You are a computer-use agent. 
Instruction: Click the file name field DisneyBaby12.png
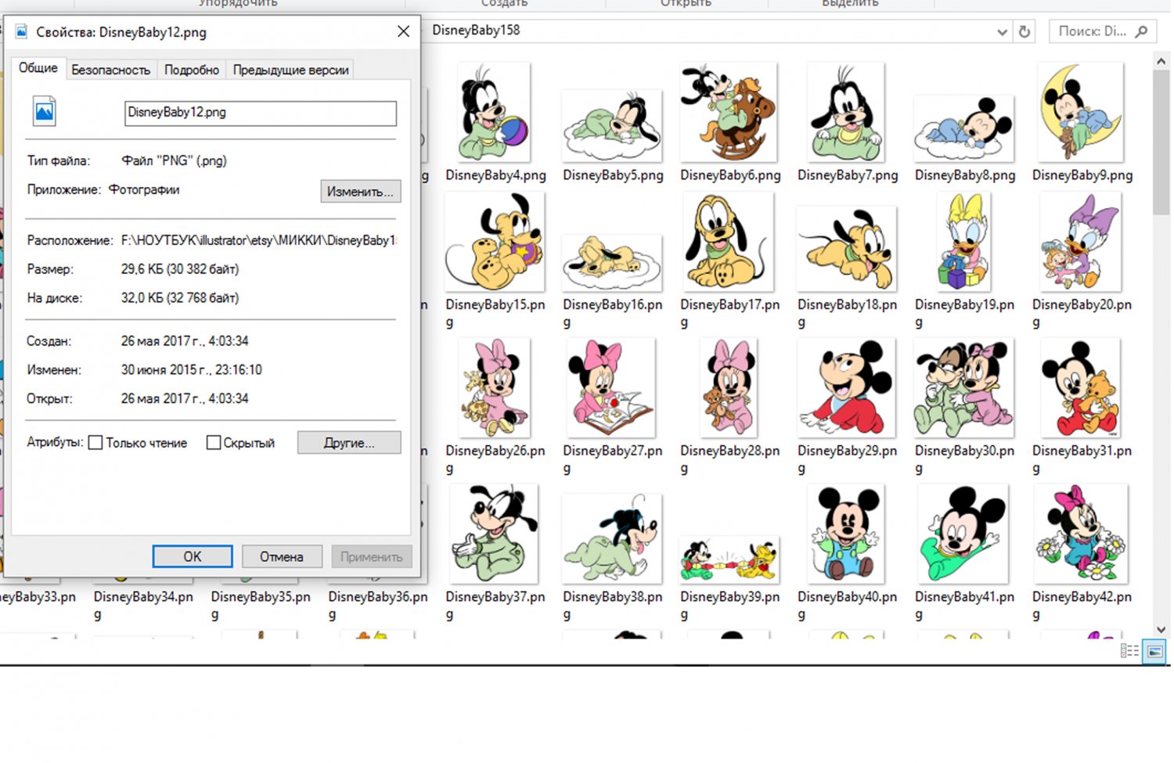pyautogui.click(x=261, y=113)
